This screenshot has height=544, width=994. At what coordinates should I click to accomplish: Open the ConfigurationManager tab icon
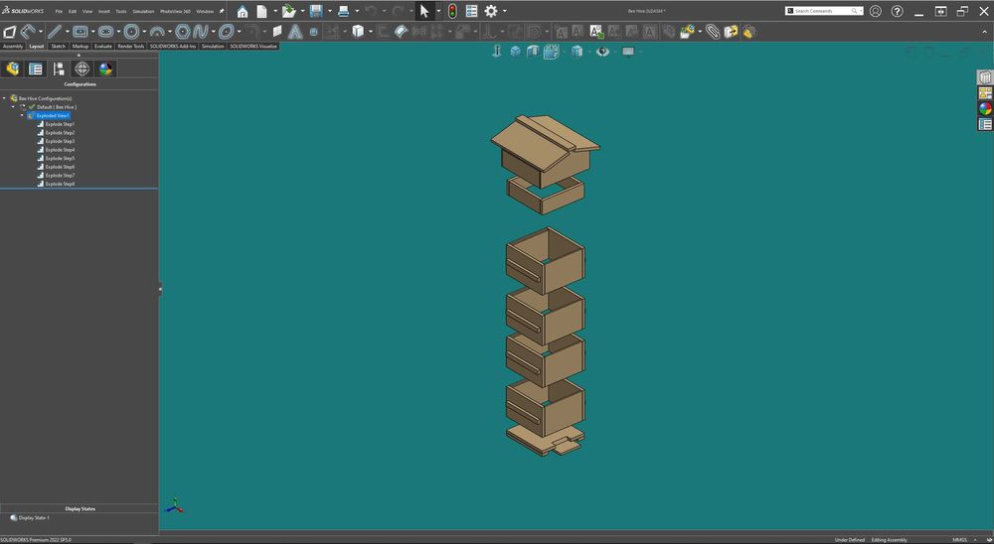coord(59,68)
